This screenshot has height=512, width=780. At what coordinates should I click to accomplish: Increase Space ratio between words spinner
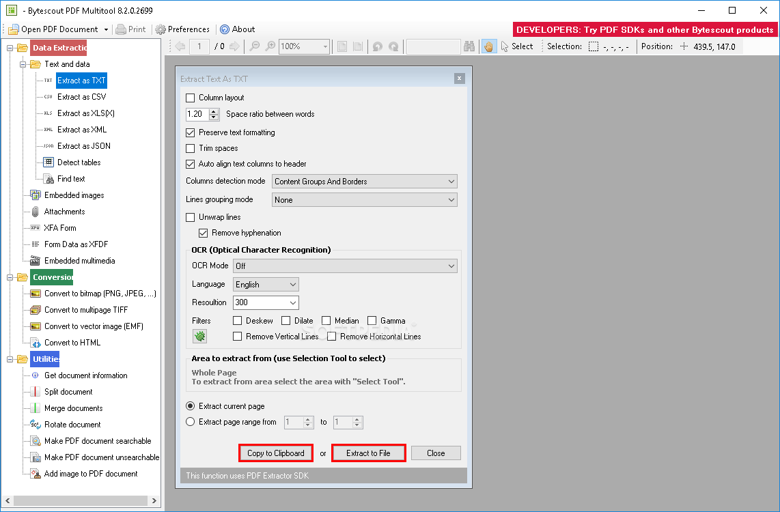214,111
